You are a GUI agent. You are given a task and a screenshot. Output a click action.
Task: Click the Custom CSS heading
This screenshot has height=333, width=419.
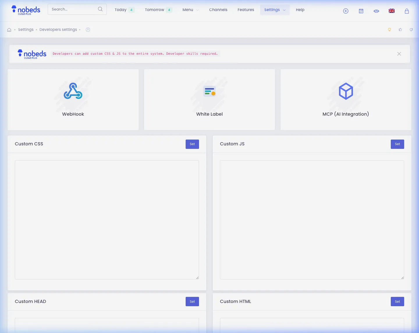(29, 144)
